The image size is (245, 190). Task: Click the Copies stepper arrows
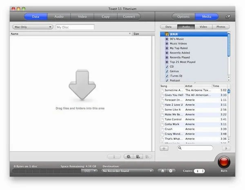(203, 171)
